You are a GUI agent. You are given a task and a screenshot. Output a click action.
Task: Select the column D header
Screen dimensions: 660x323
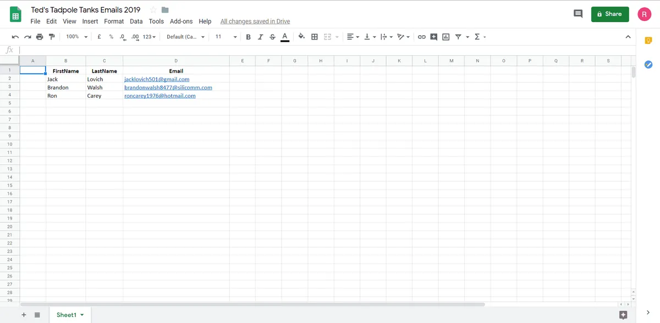[x=176, y=60]
